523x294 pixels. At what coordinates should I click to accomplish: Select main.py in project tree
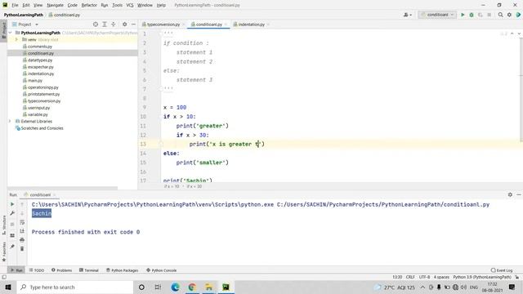pos(34,80)
